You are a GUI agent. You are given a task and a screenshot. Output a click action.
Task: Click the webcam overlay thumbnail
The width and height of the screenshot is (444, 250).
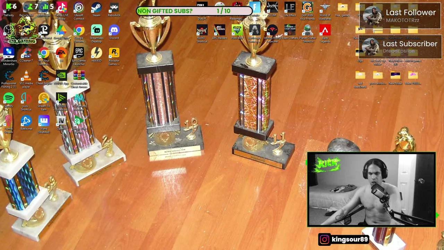tap(371, 190)
